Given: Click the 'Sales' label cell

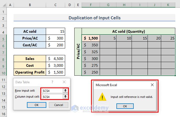Looking at the screenshot, I should click(30, 59).
